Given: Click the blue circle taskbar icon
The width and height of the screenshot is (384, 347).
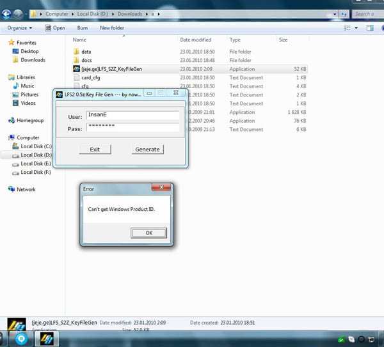Looking at the screenshot, I should (x=21, y=339).
